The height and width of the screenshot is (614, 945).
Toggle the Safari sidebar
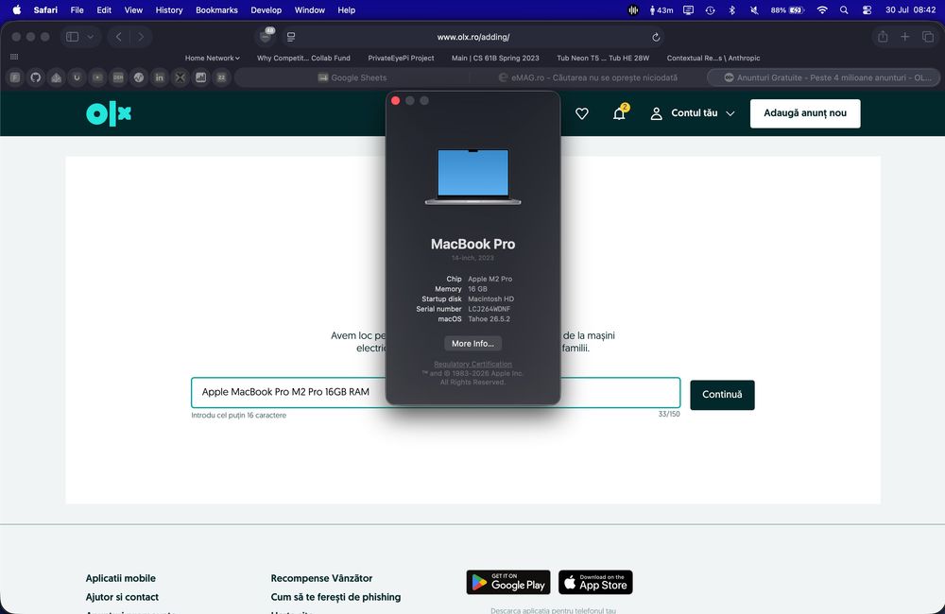pos(73,37)
